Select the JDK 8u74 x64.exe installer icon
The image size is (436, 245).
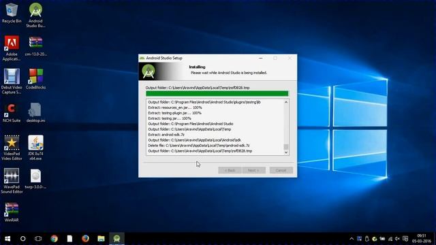[35, 148]
